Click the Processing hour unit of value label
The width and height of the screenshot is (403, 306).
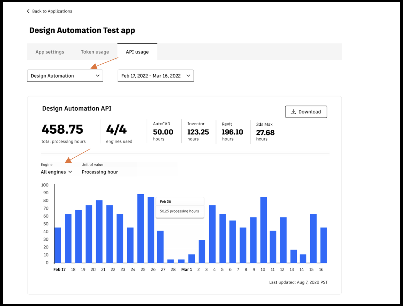(x=100, y=172)
